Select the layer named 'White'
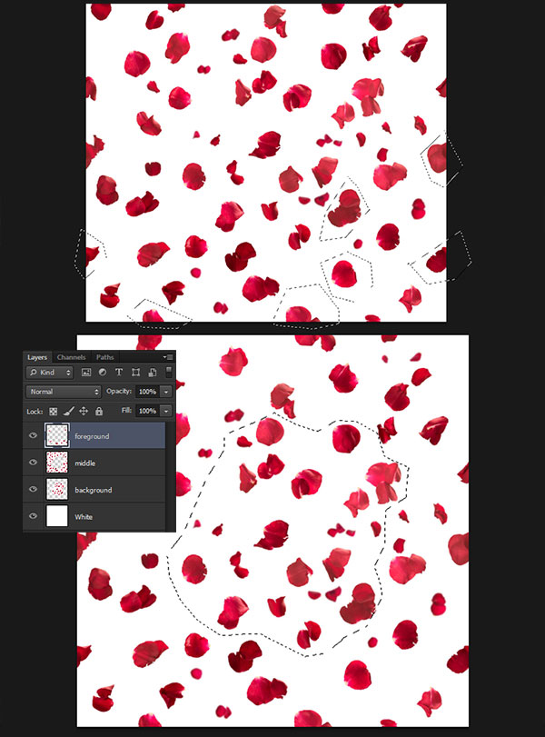Image resolution: width=545 pixels, height=737 pixels. coord(84,516)
